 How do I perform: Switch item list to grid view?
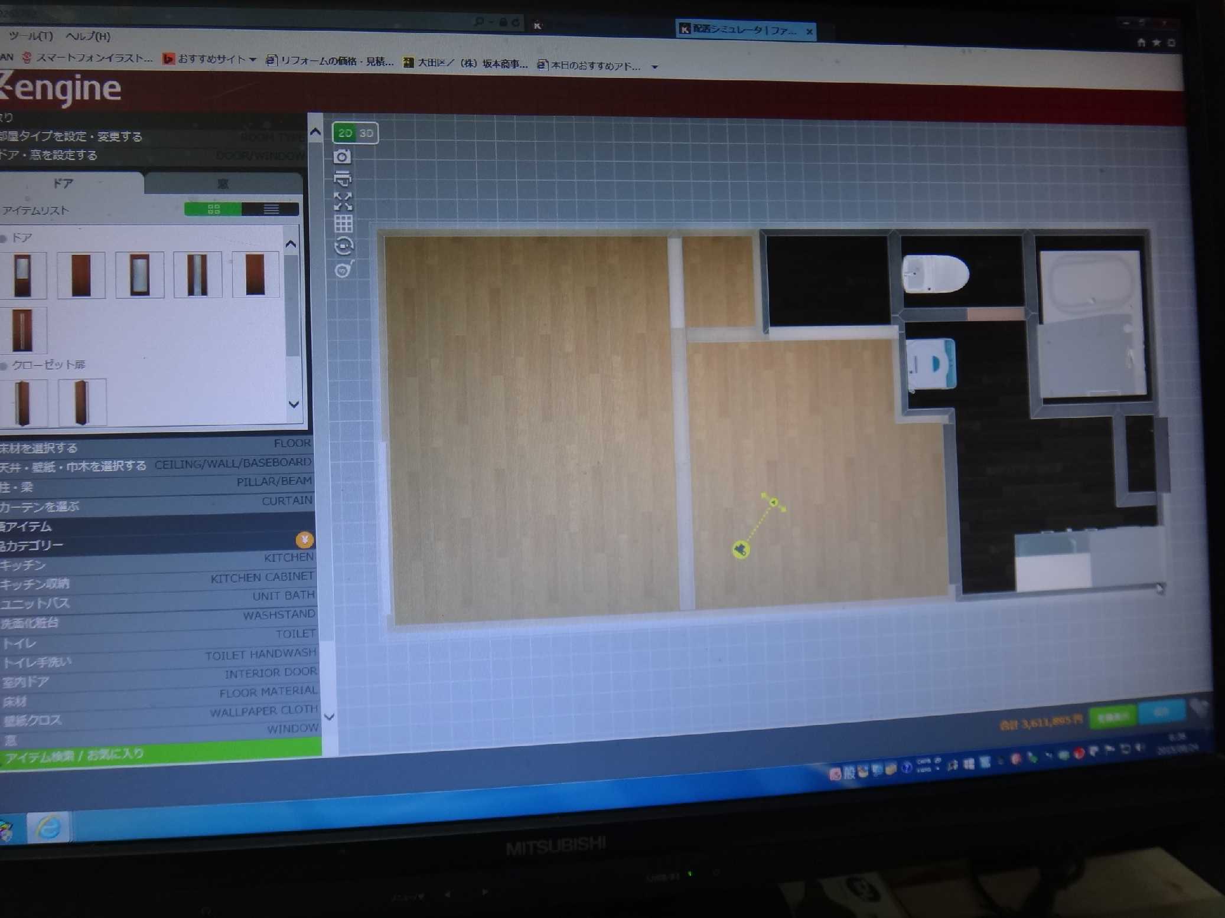pos(213,209)
